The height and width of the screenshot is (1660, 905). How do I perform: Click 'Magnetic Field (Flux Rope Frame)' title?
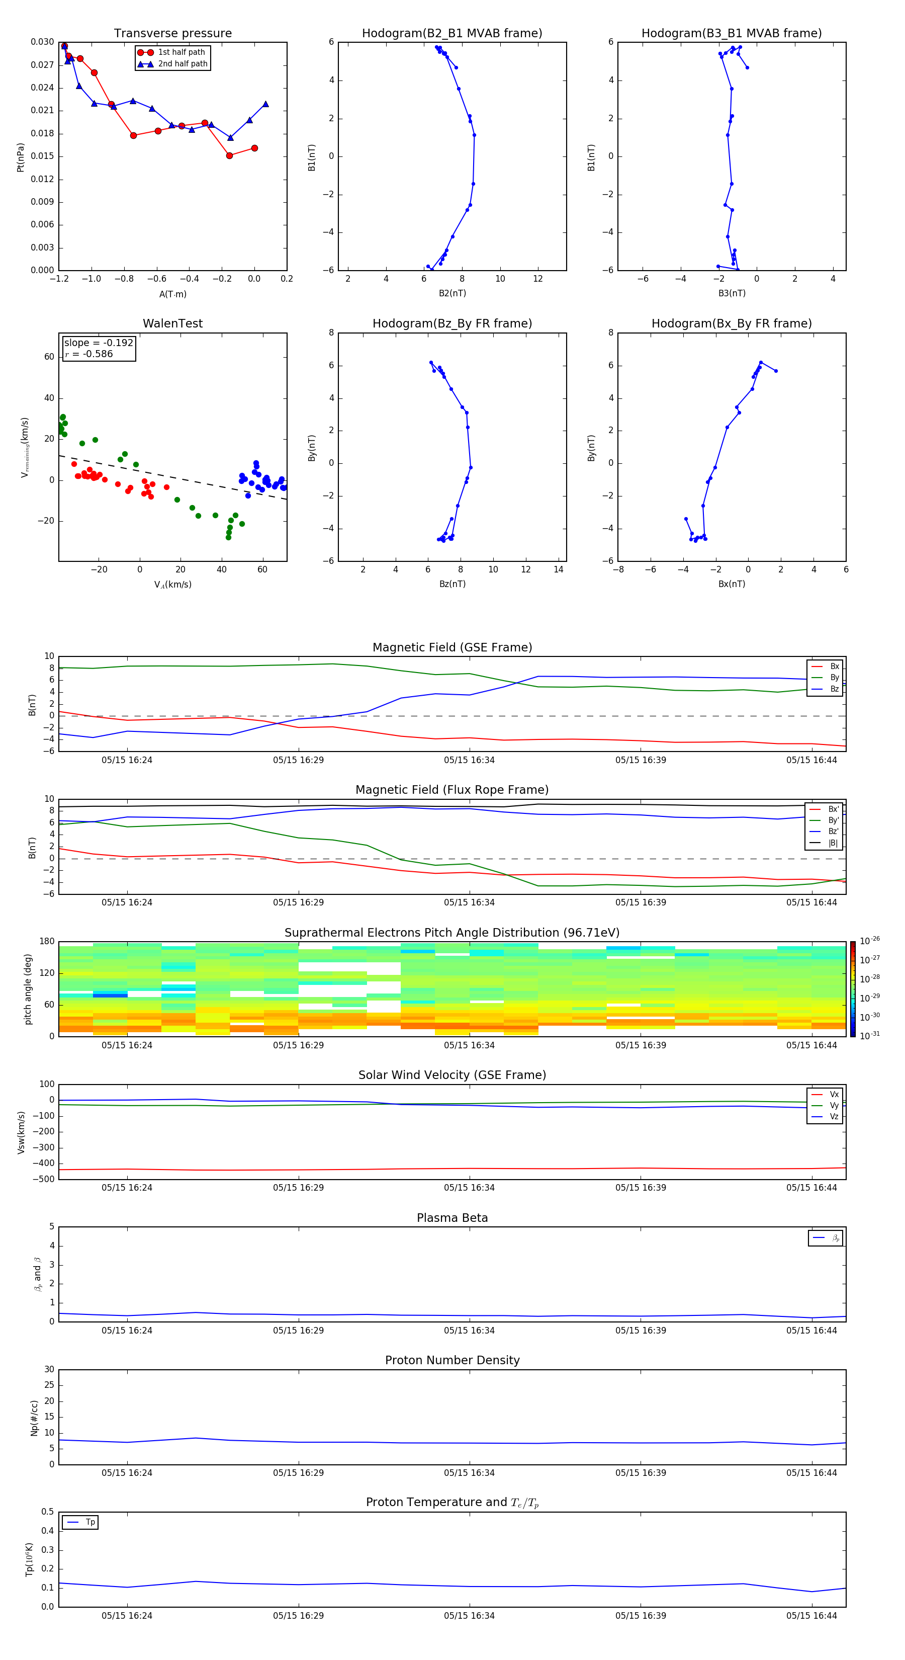[452, 790]
